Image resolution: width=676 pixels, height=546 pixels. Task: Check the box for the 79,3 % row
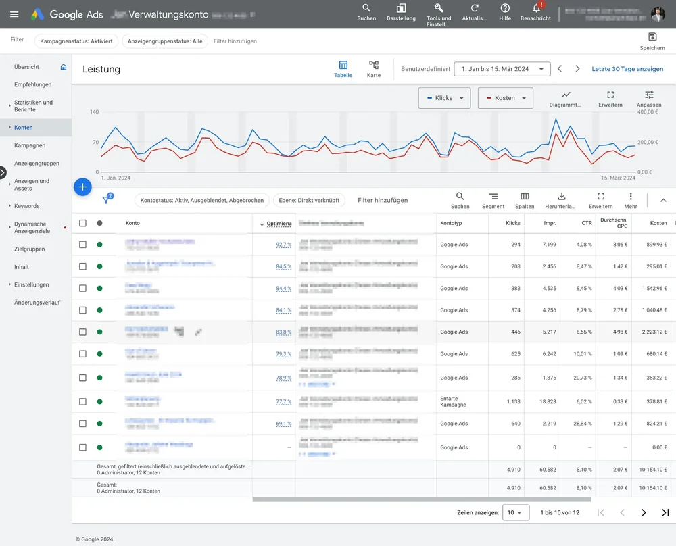(82, 354)
